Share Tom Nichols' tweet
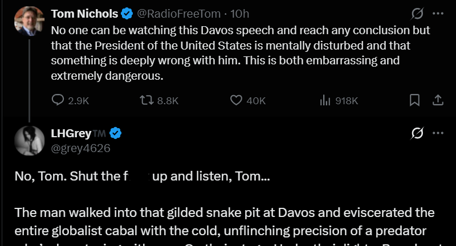The width and height of the screenshot is (456, 246). click(438, 100)
